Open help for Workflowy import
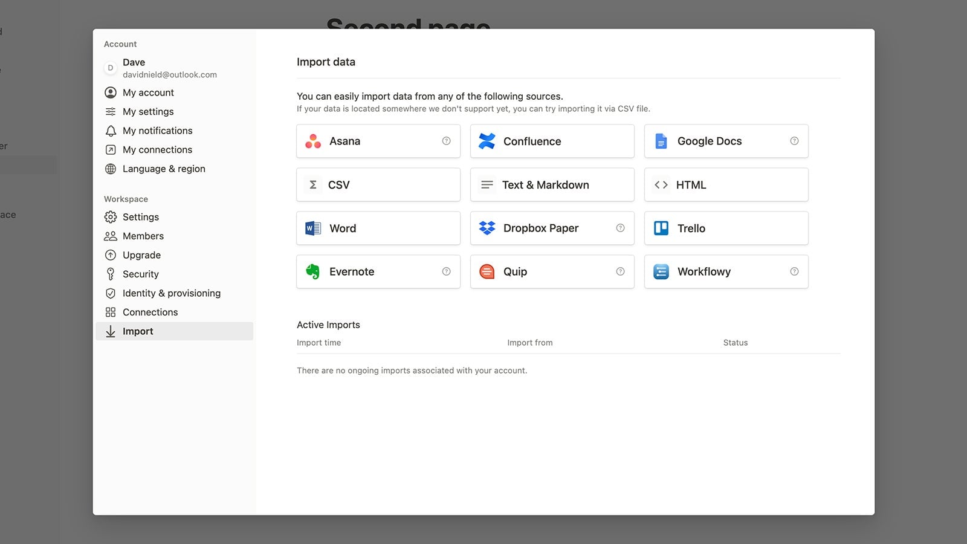This screenshot has width=967, height=544. (795, 271)
